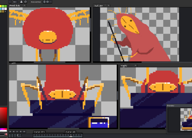Screen dimensions: 192x138
Task: Pick the yellow palette swatch
Action: coord(1,6)
